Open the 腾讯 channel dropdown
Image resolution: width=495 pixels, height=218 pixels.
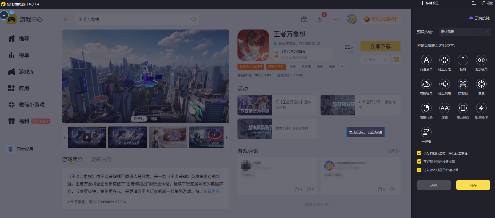375,60
